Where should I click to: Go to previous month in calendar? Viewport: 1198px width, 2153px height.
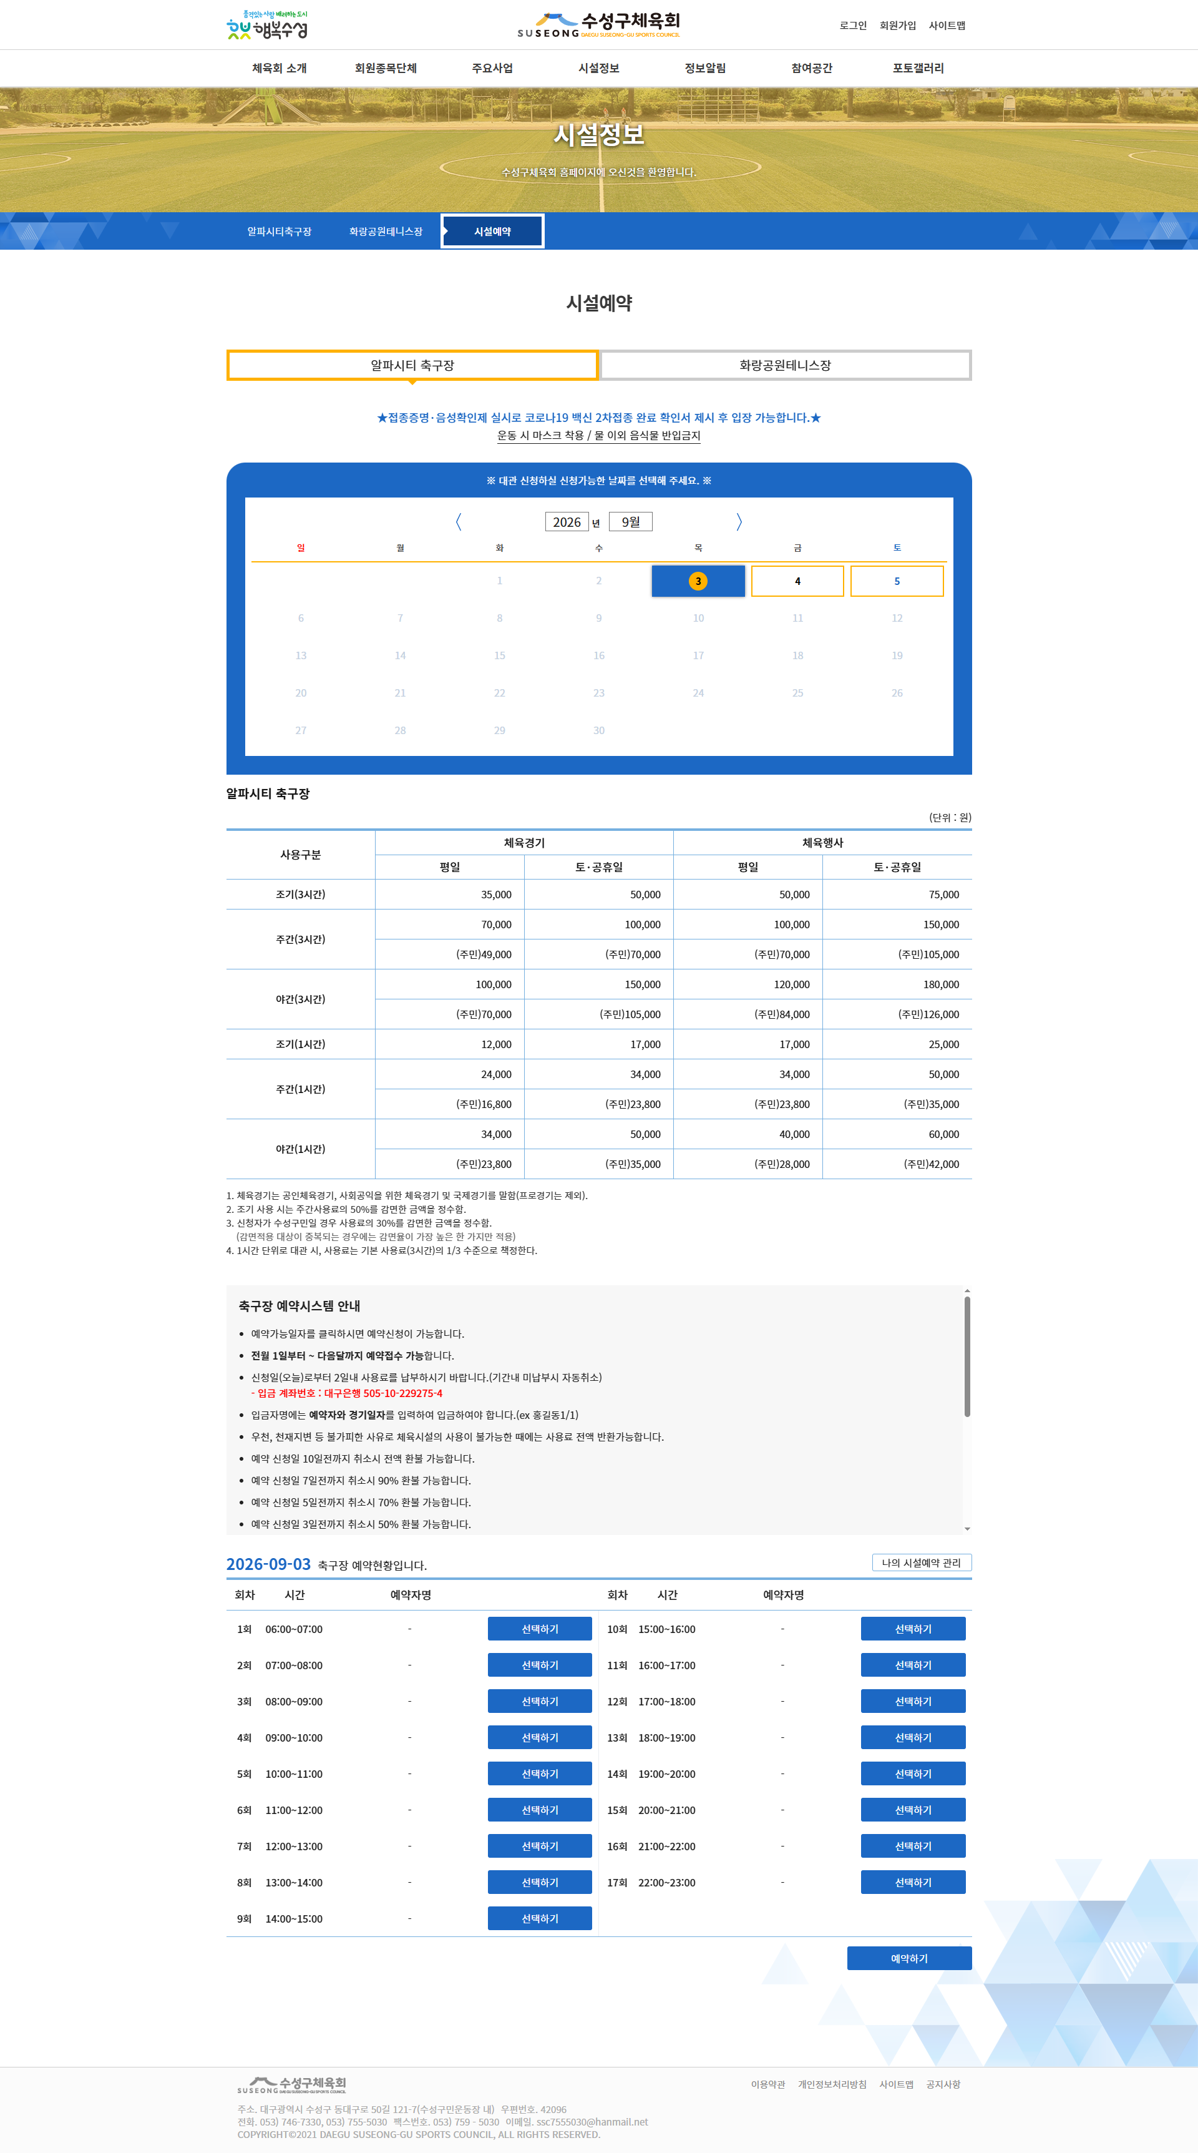(459, 521)
